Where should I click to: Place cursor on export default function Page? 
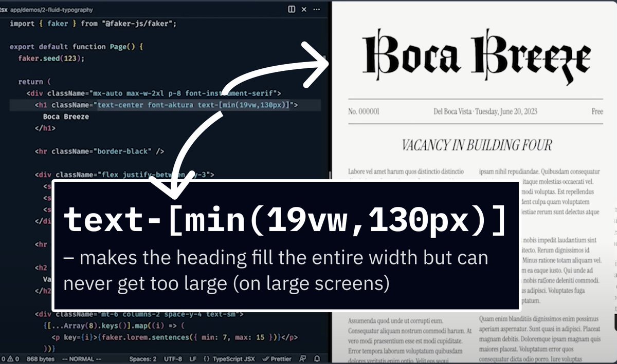point(76,47)
